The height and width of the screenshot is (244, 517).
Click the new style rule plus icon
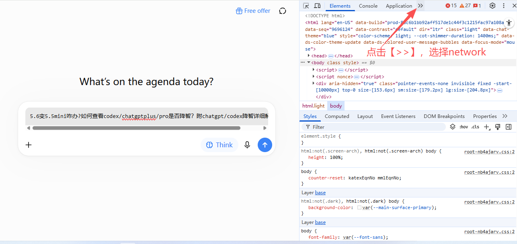click(487, 127)
